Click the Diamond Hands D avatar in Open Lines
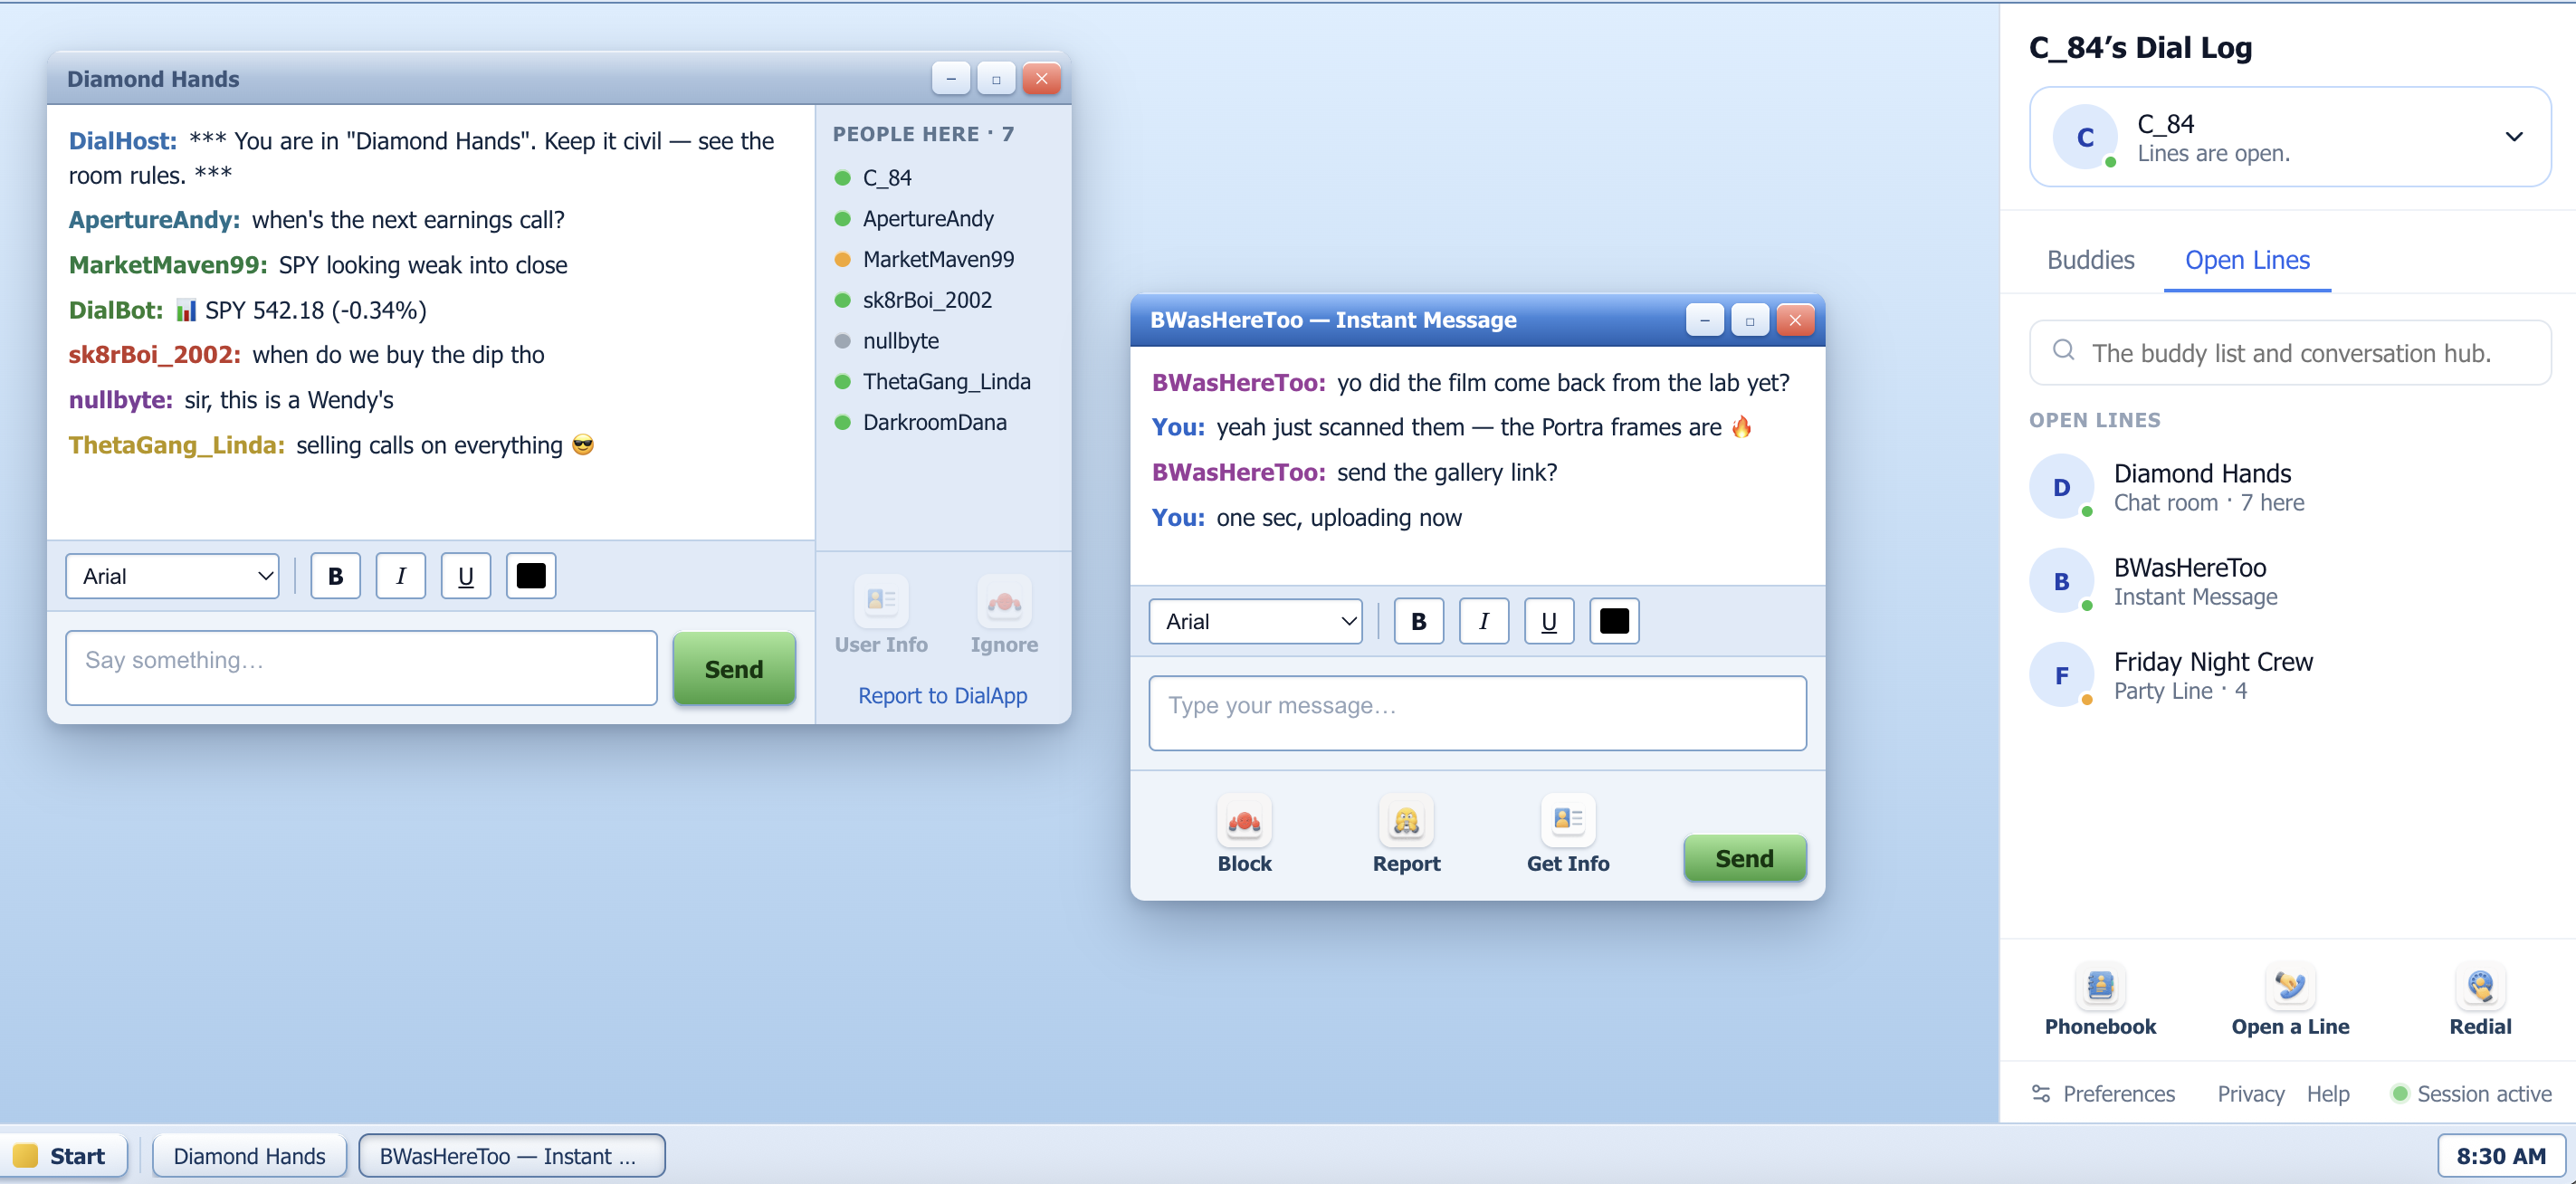Screen dimensions: 2576x1184 [2061, 487]
